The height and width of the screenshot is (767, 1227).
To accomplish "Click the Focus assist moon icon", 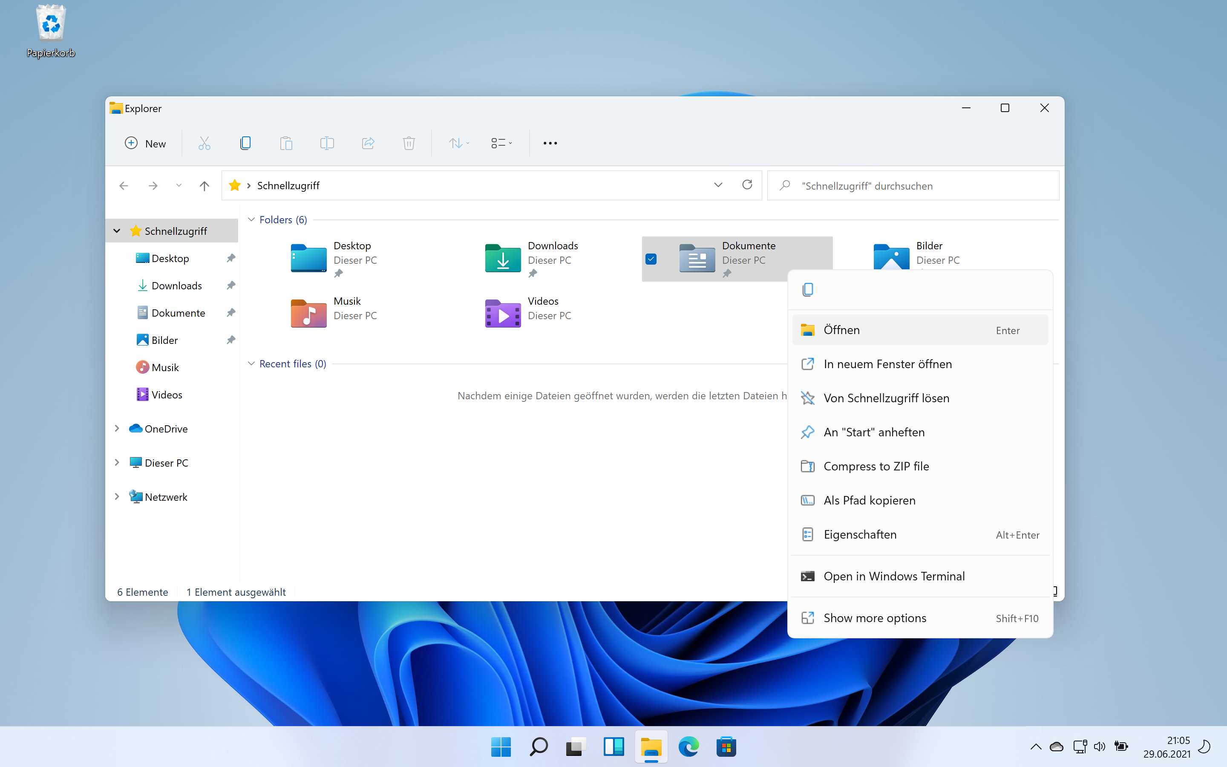I will coord(1205,747).
